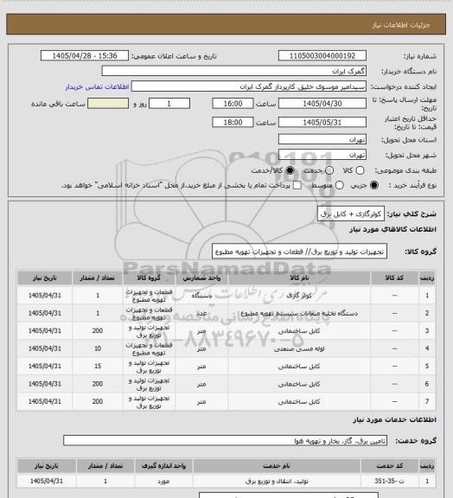Click the service unit مورد cell
453x498 pixels.
tap(163, 482)
